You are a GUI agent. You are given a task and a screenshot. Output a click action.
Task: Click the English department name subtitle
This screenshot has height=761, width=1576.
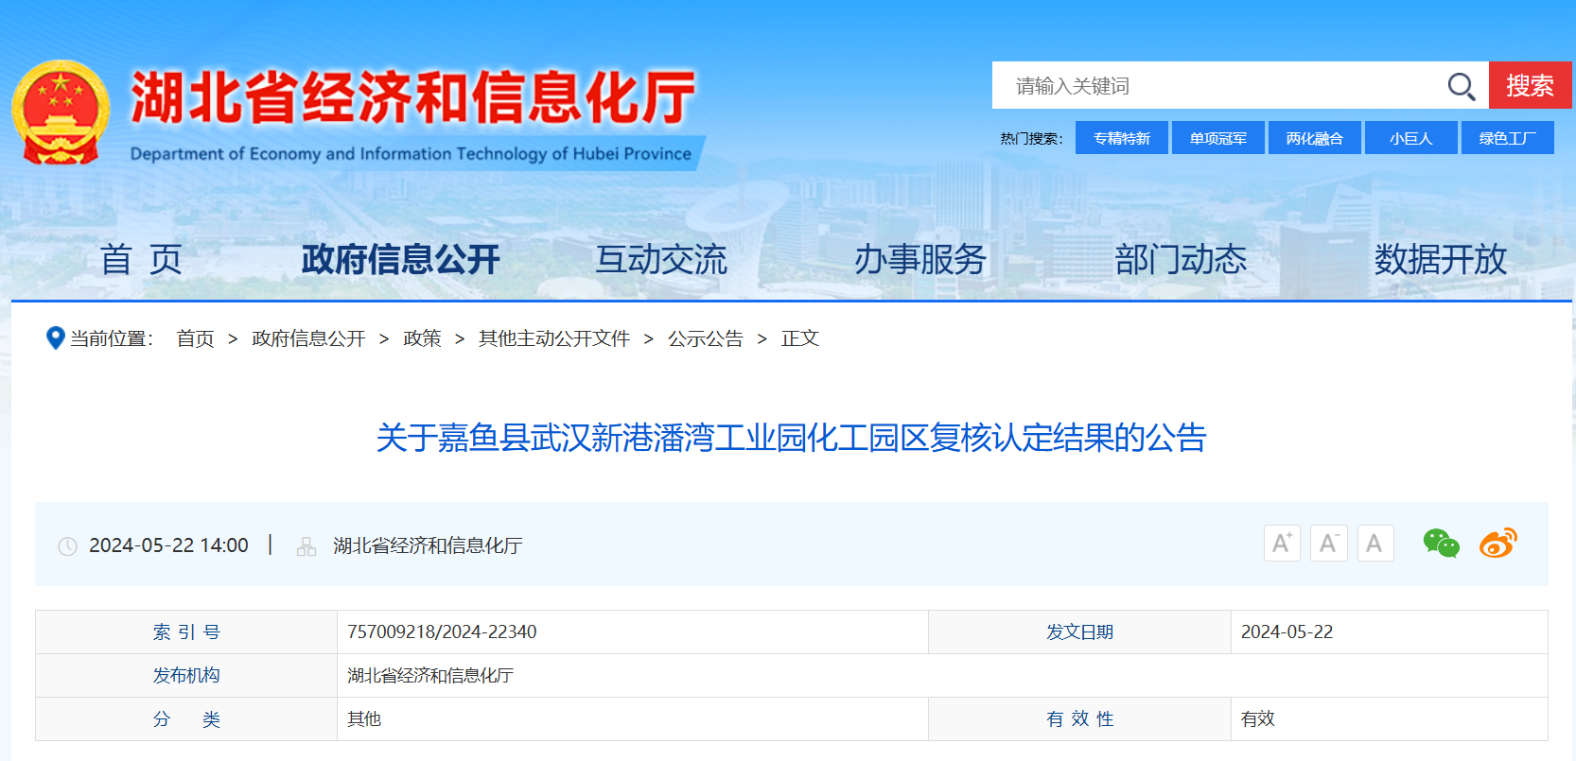click(411, 153)
